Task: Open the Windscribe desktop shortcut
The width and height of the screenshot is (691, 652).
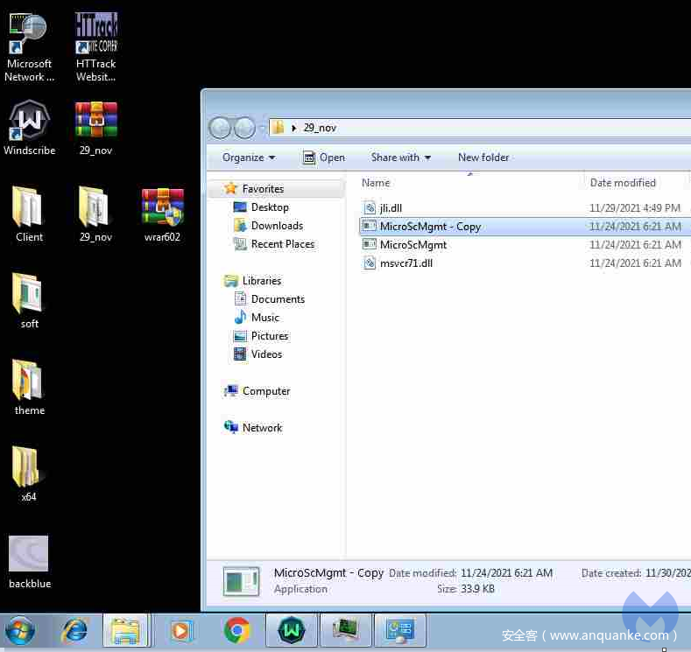Action: pos(30,121)
